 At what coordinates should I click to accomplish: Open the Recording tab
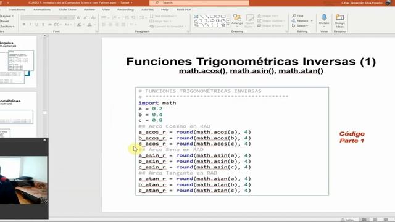pyautogui.click(x=125, y=10)
